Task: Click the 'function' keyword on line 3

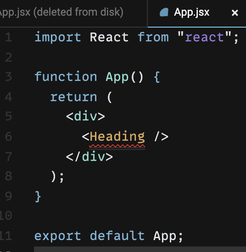Action: pyautogui.click(x=66, y=77)
